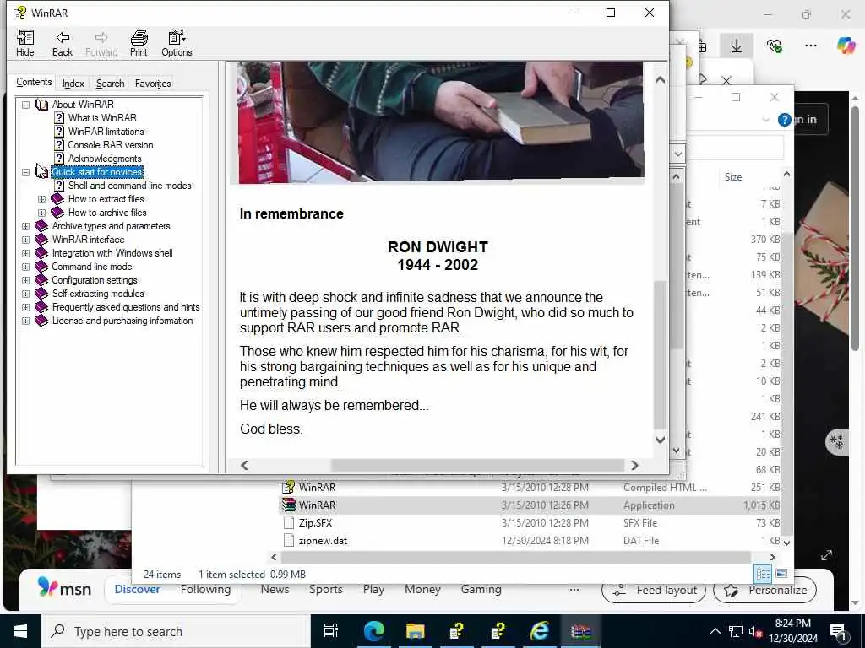Switch to the Index tab
Screen dimensions: 865x648
(x=73, y=84)
